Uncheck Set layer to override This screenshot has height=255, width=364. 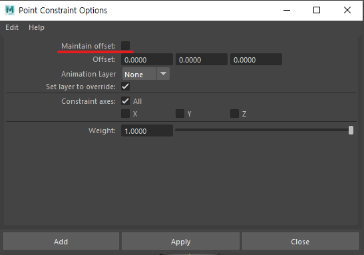pos(125,87)
